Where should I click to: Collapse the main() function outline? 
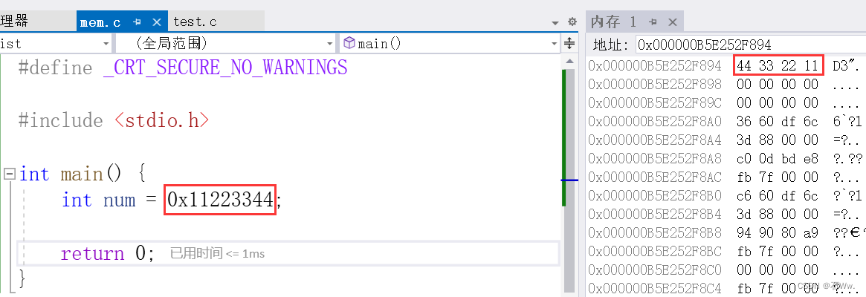coord(9,174)
